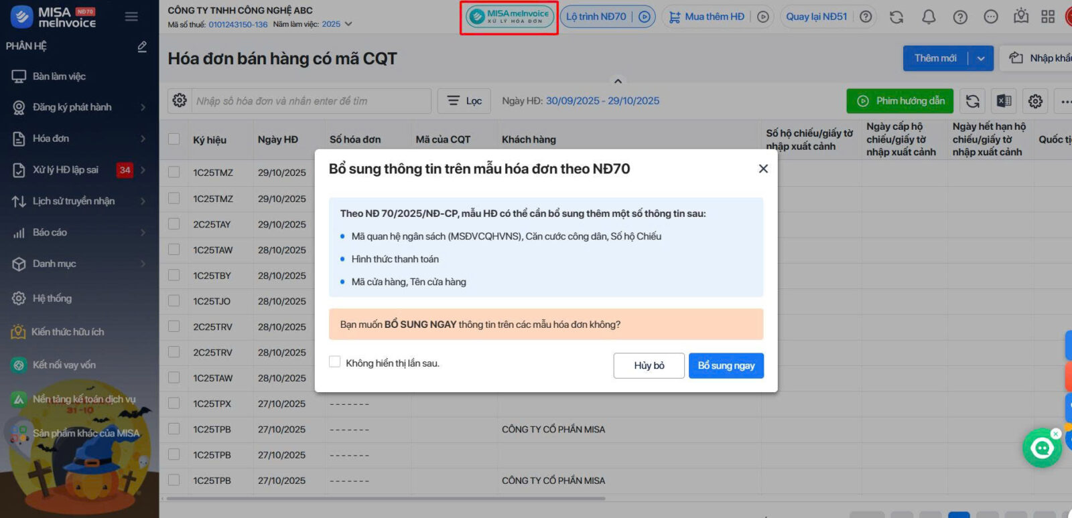Click the hamburger menu to collapse sidebar
1072x518 pixels.
[131, 17]
